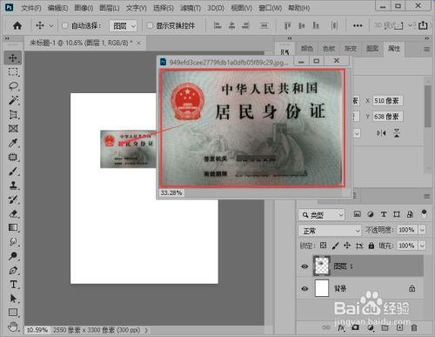Image resolution: width=435 pixels, height=337 pixels.
Task: Go to Photoshop Home screen icon
Action: point(17,26)
